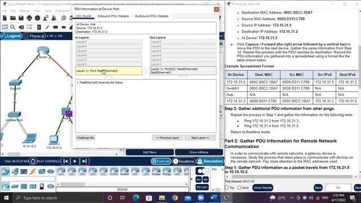Screen dimensions: 361x203
Task: Click the purple PDU envelope on Hub
Action: click(69, 113)
